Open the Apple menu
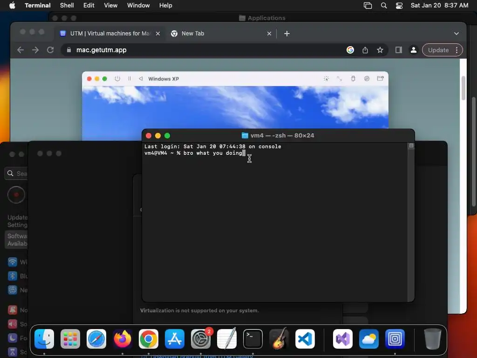This screenshot has width=477, height=358. [12, 6]
